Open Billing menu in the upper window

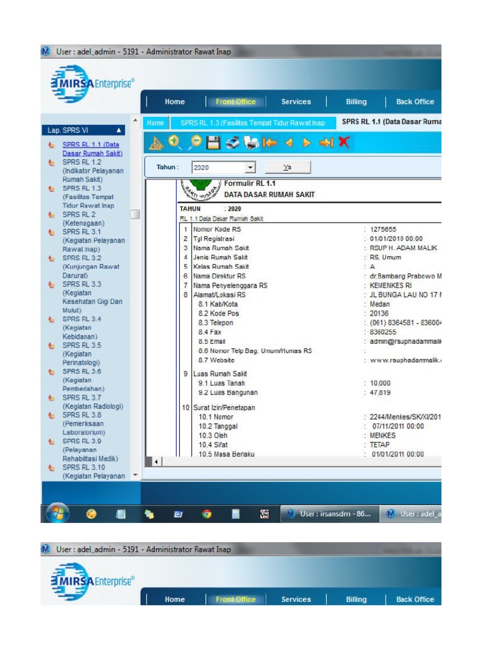click(x=356, y=101)
